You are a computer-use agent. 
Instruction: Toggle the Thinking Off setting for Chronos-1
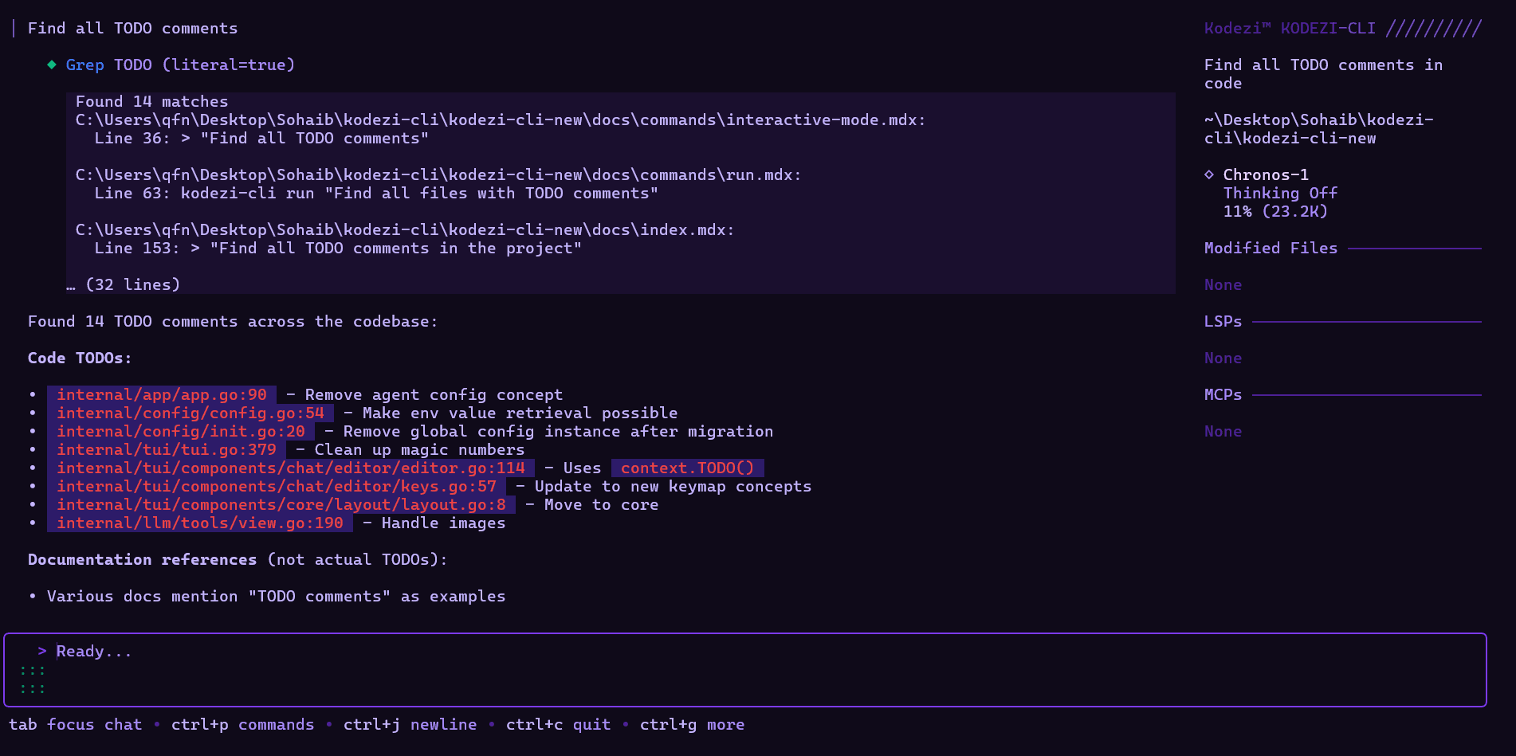pyautogui.click(x=1280, y=193)
